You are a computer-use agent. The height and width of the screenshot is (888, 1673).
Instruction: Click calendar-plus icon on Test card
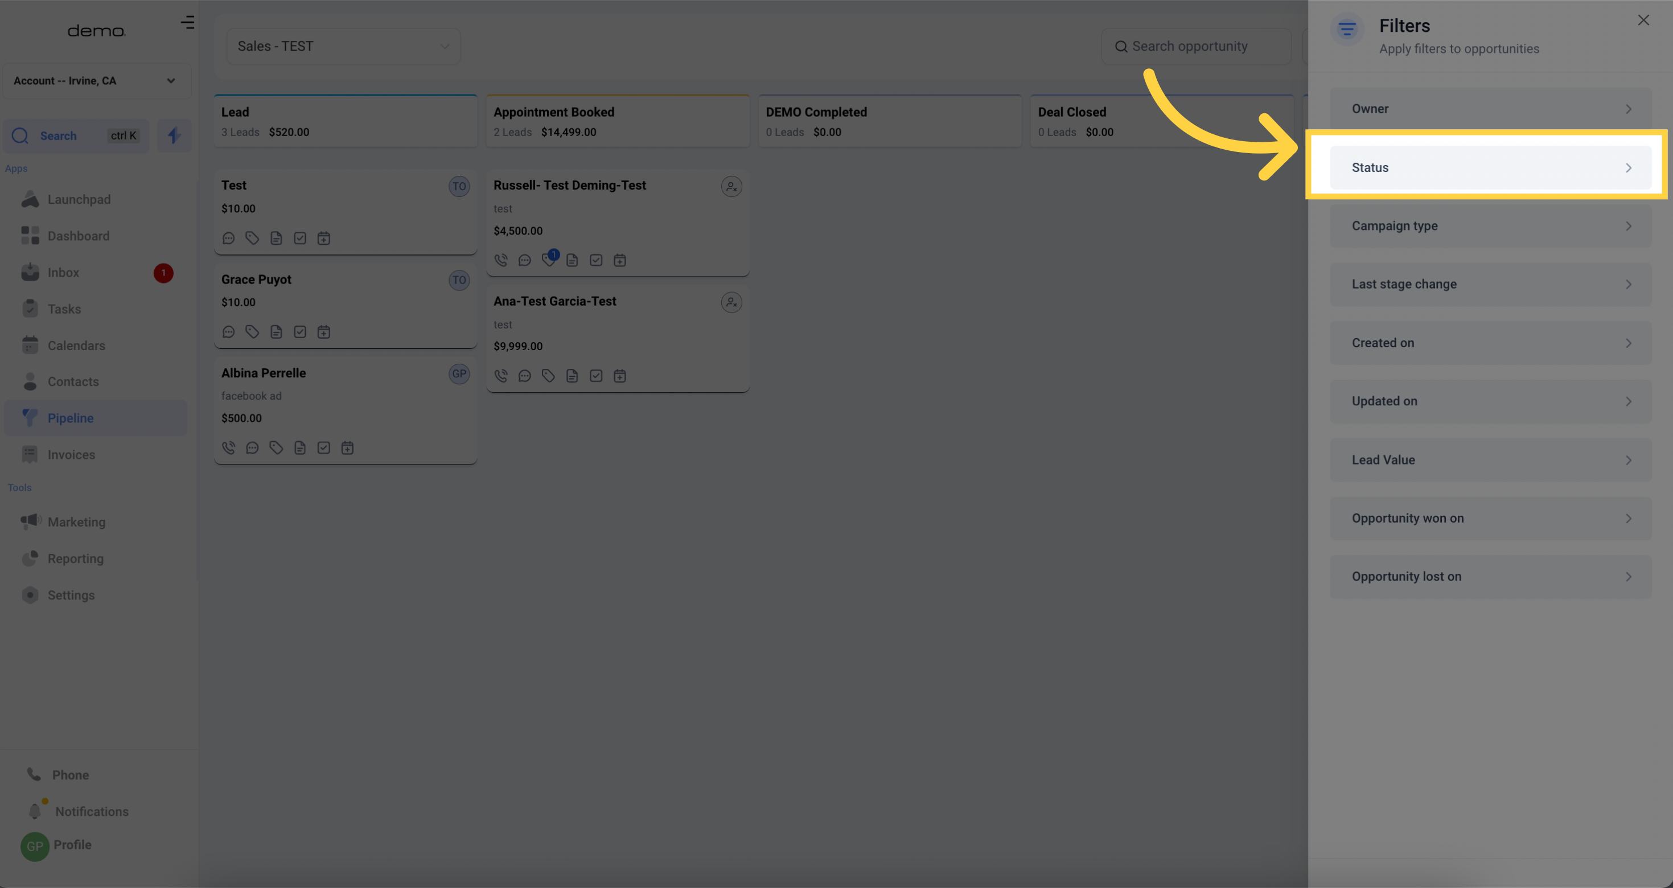(x=323, y=239)
